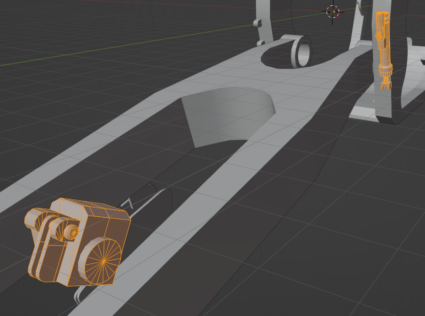Image resolution: width=425 pixels, height=316 pixels.
Task: Select the gray cylindrical ring on the frame
Action: pyautogui.click(x=302, y=52)
